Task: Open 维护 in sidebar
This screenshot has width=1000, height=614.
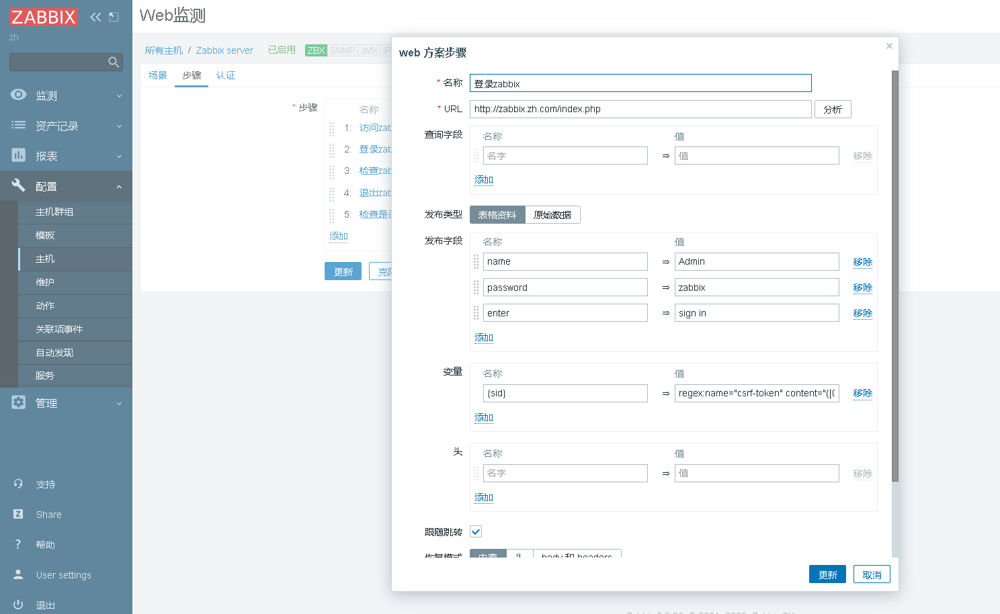Action: [x=75, y=283]
